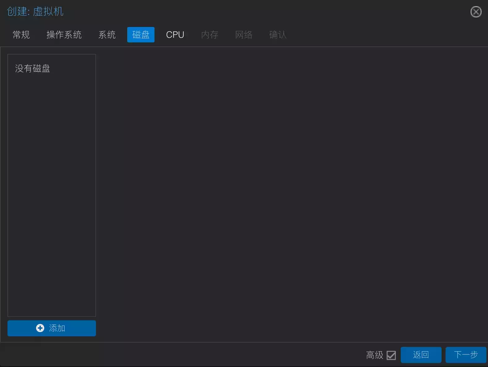Image resolution: width=488 pixels, height=367 pixels.
Task: Close the Create VM dialog
Action: point(476,12)
